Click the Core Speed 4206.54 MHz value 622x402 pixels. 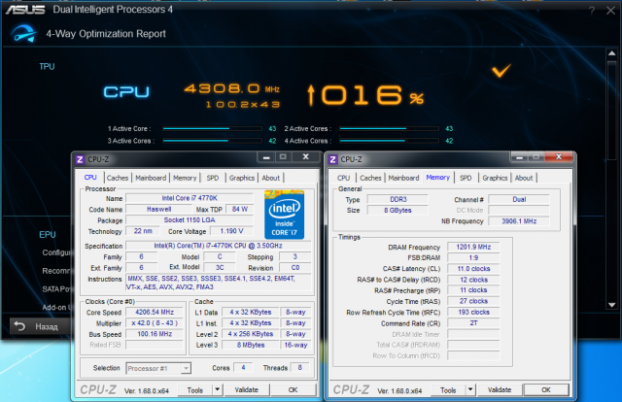click(155, 312)
